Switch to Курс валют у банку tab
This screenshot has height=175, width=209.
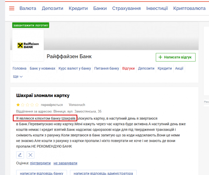[75, 68]
